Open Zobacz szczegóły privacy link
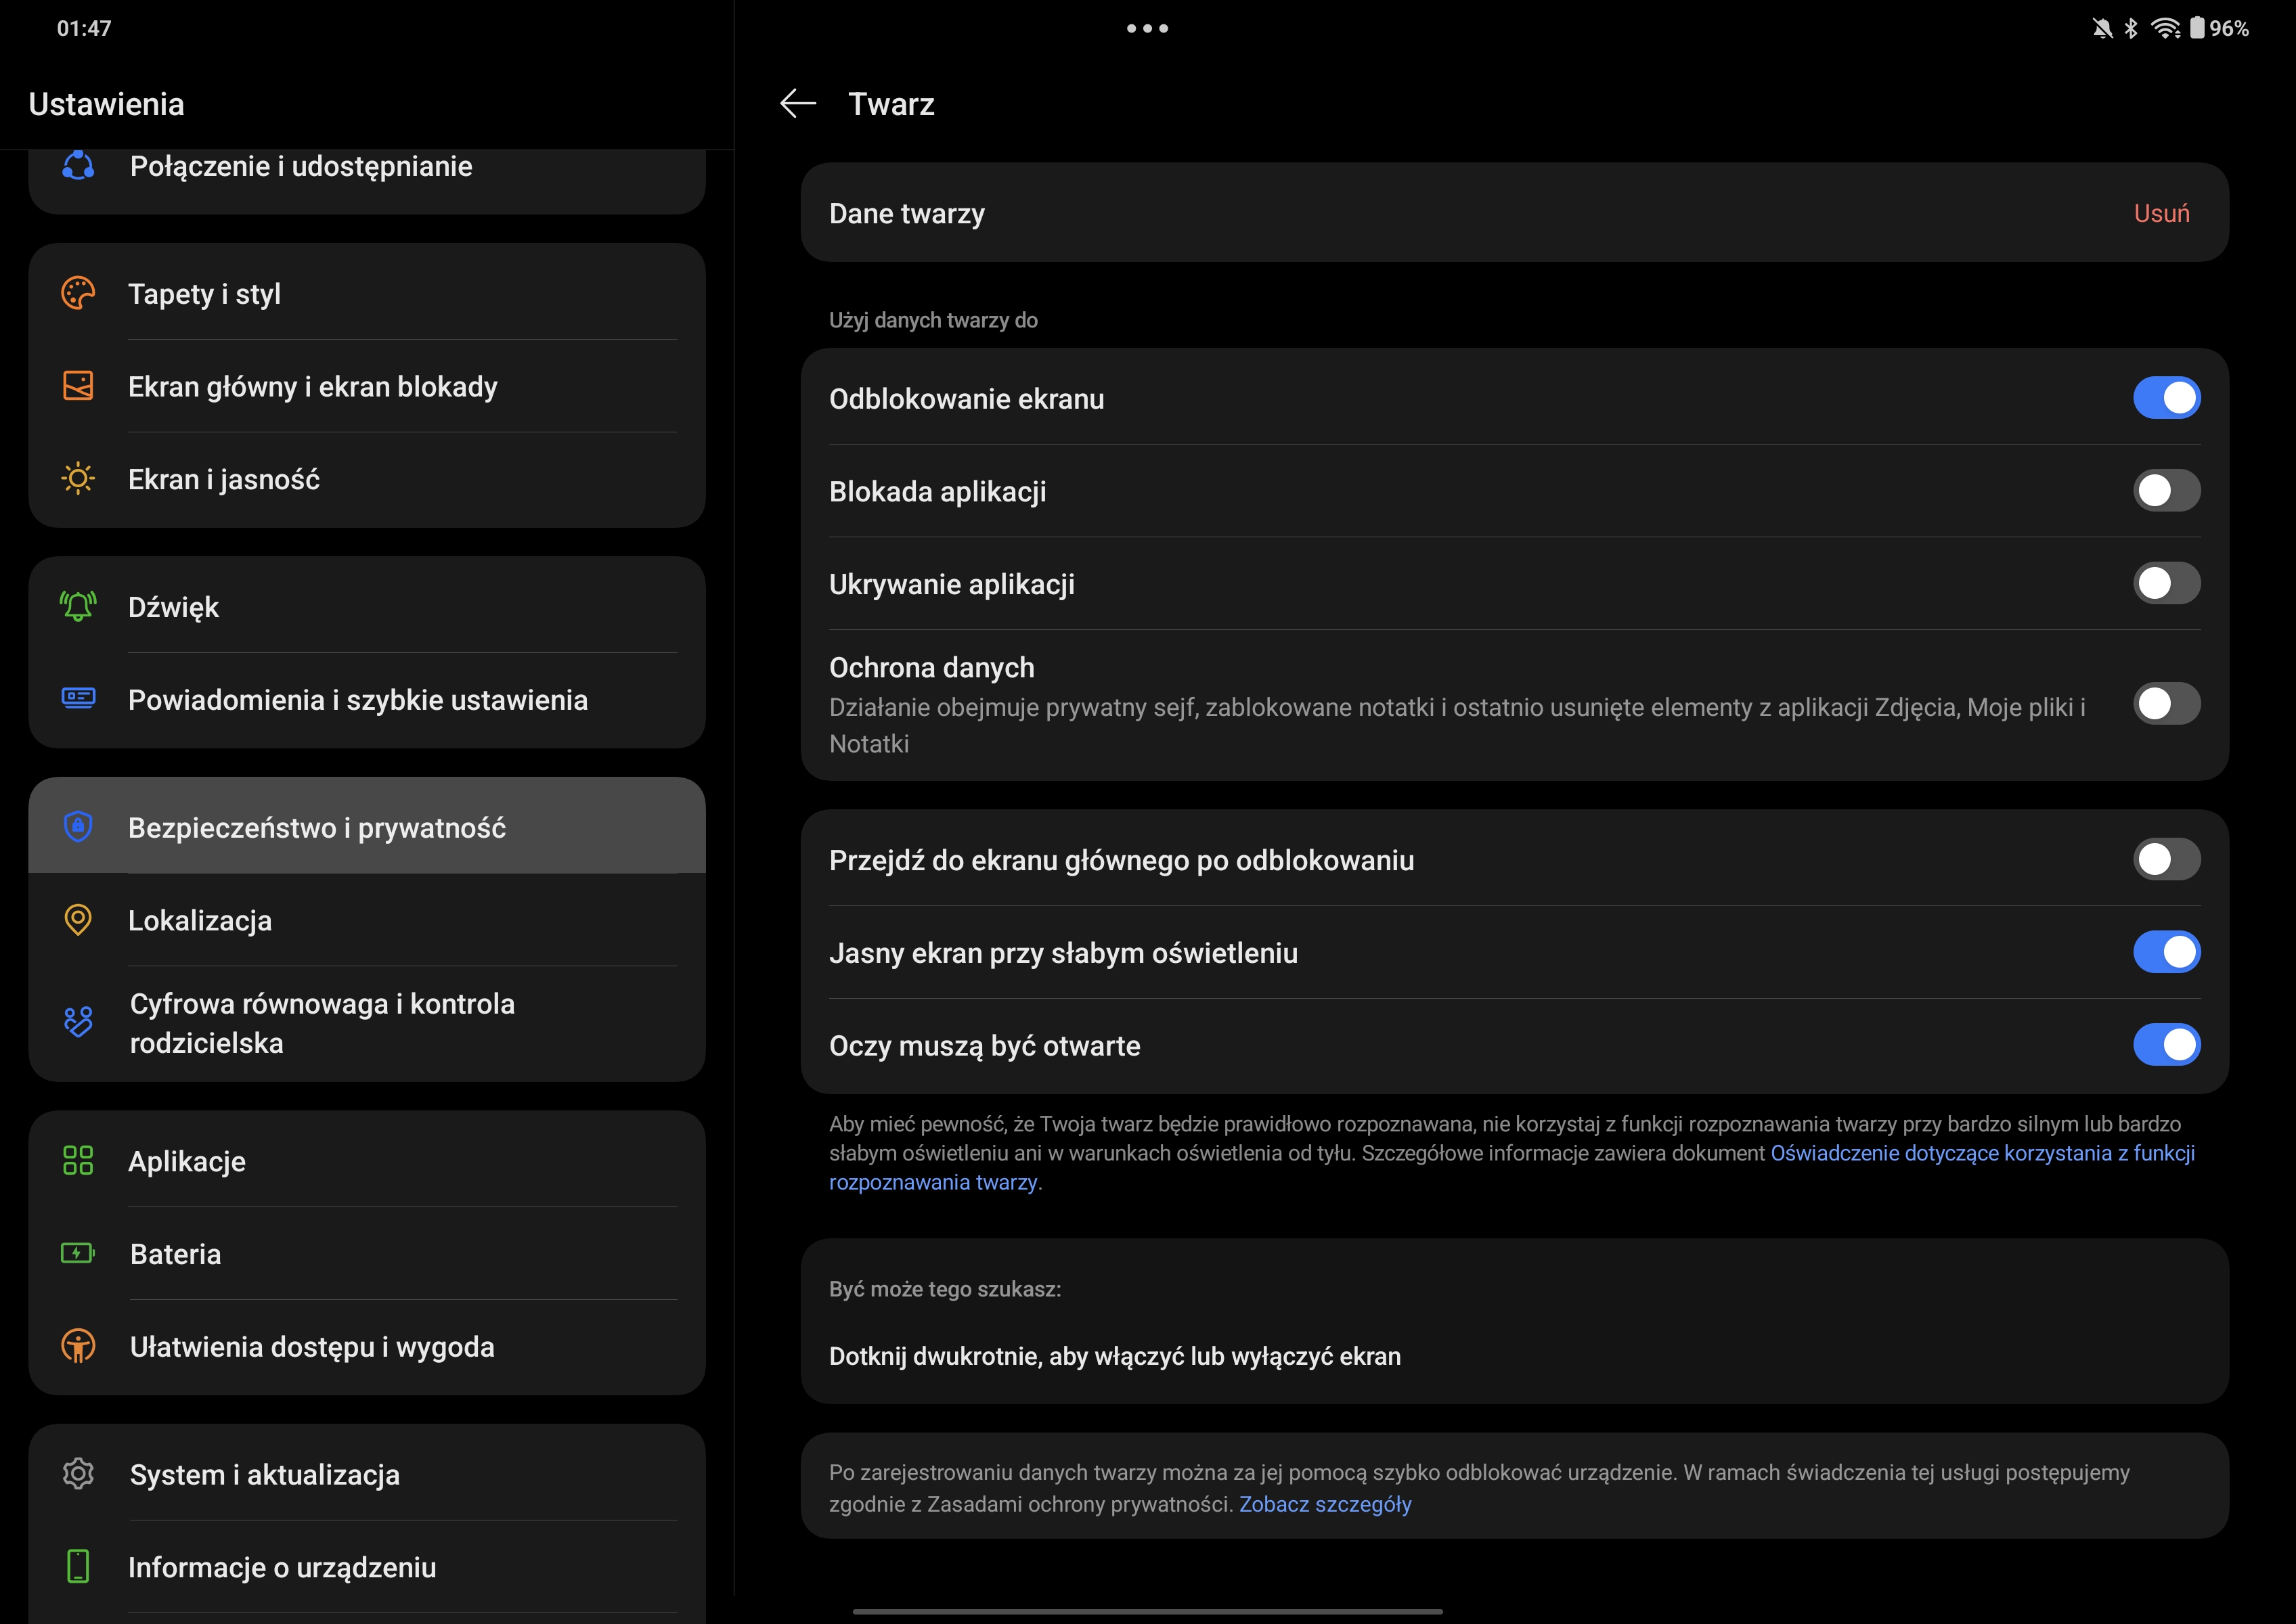Viewport: 2296px width, 1624px height. pos(1325,1504)
